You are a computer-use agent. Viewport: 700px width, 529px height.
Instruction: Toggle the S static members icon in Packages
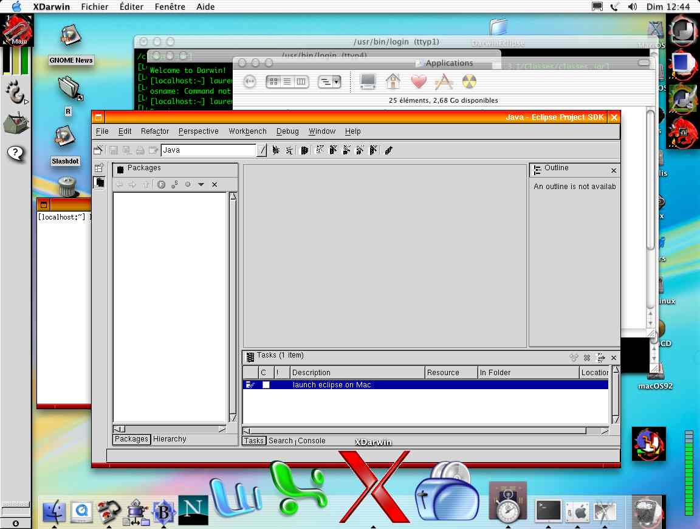pos(174,184)
